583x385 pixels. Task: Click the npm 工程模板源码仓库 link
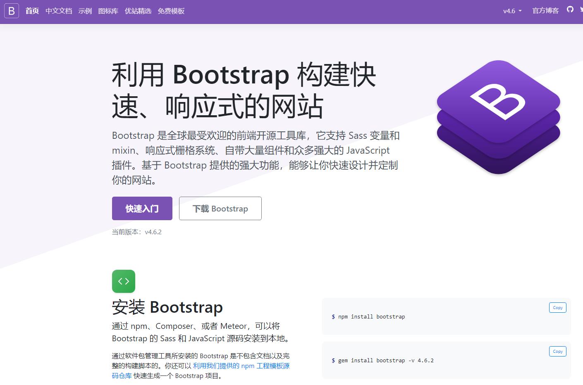[x=241, y=366]
